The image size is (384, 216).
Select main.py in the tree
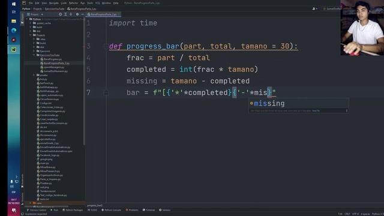tap(43, 163)
